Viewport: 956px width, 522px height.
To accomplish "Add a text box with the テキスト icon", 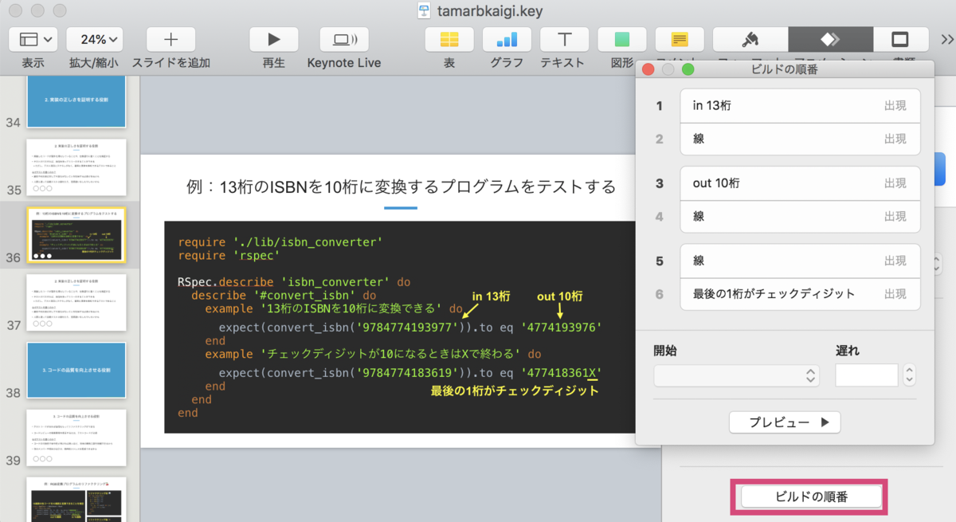I will click(564, 39).
